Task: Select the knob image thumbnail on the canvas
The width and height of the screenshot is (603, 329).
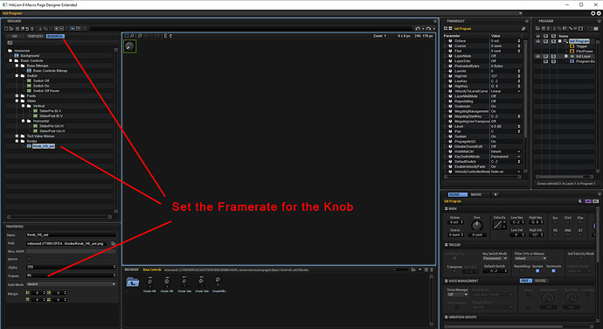Action: (129, 46)
